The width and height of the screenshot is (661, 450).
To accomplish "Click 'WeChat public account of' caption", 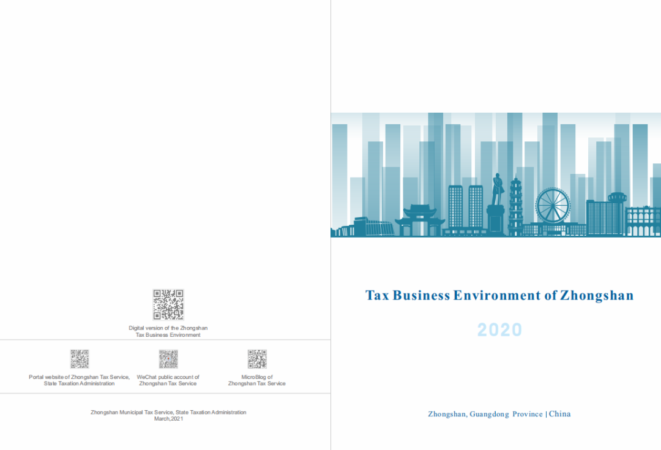I will pyautogui.click(x=168, y=377).
